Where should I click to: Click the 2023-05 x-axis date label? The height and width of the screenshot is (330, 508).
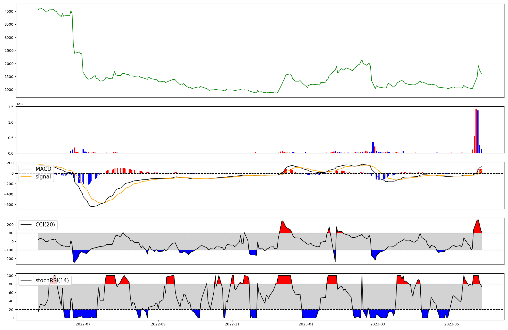coord(452,324)
